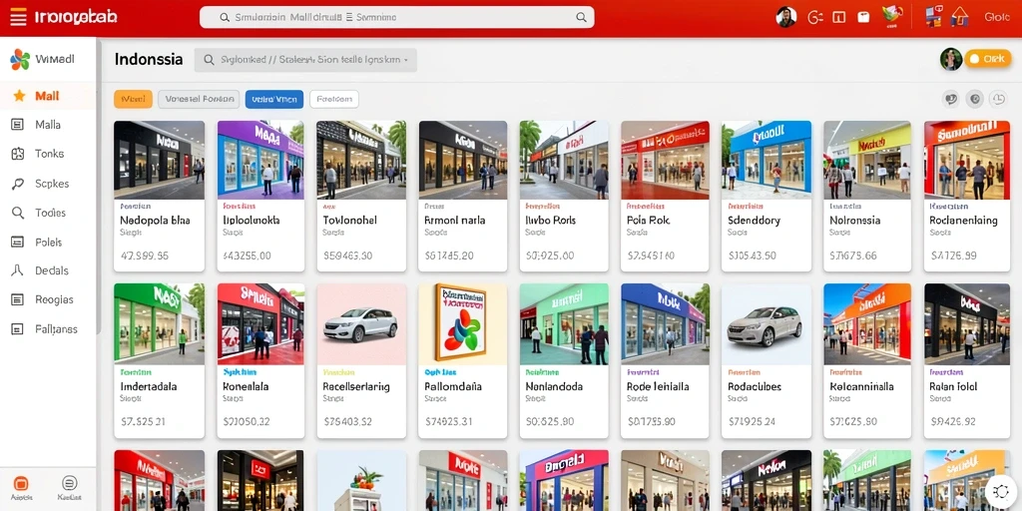
Task: Open the Recellserlarig white car listing
Action: point(361,360)
